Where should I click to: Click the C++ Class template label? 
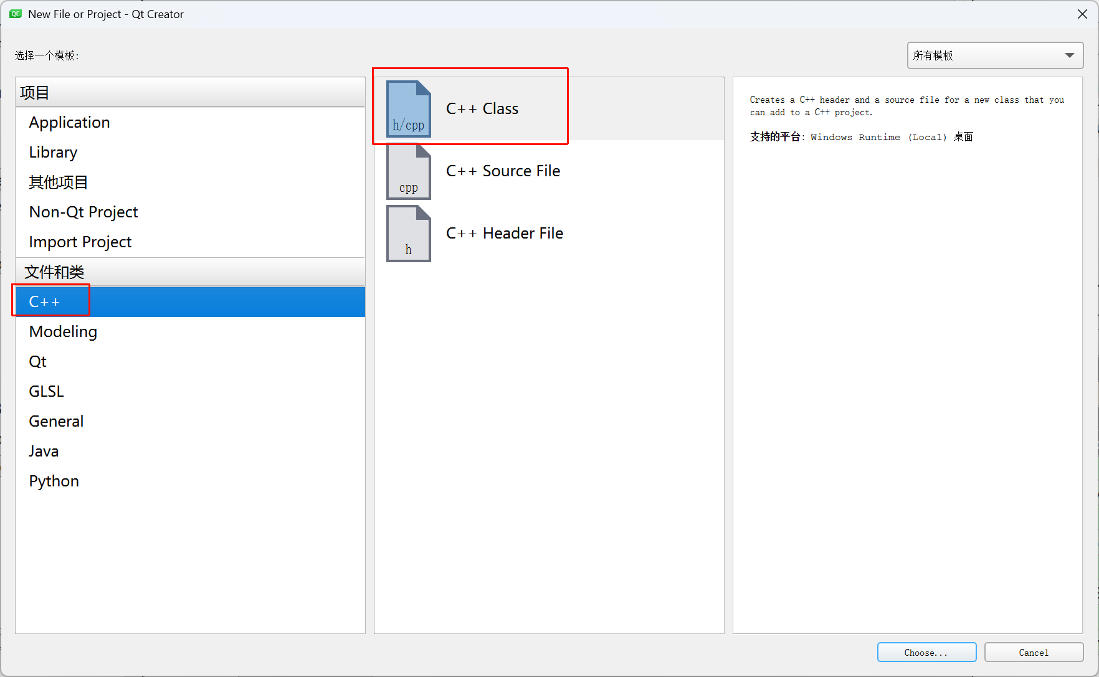(x=482, y=109)
